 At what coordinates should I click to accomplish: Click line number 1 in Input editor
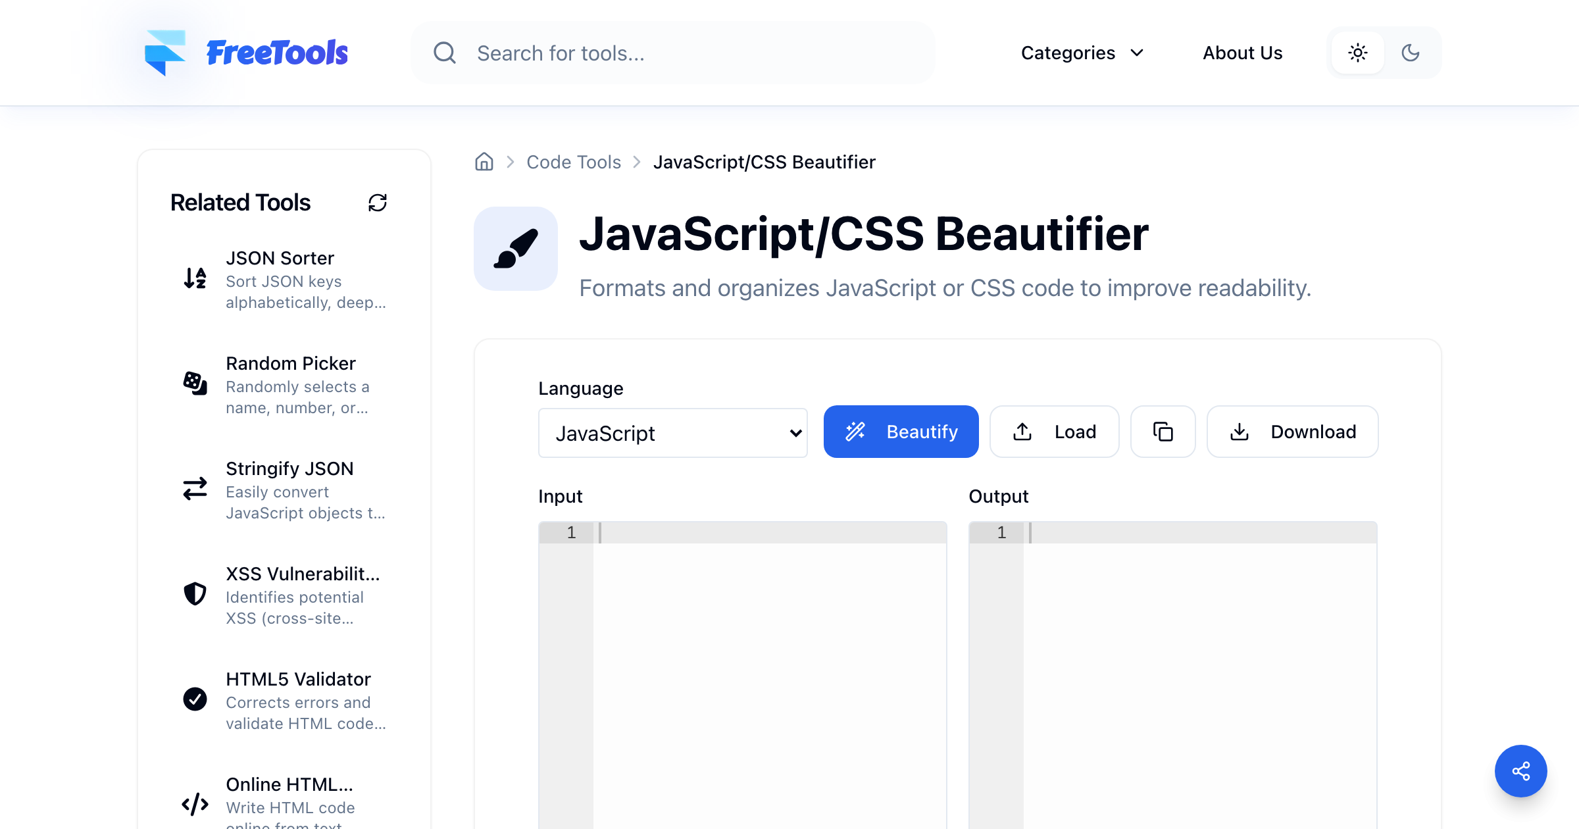[x=571, y=533]
